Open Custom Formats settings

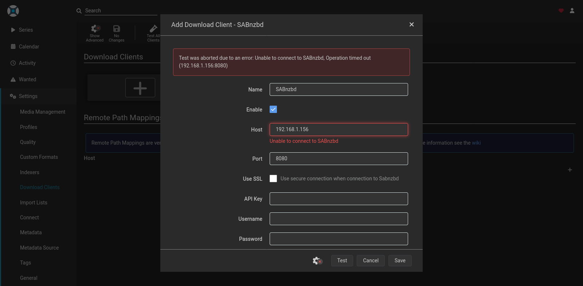[x=39, y=157]
